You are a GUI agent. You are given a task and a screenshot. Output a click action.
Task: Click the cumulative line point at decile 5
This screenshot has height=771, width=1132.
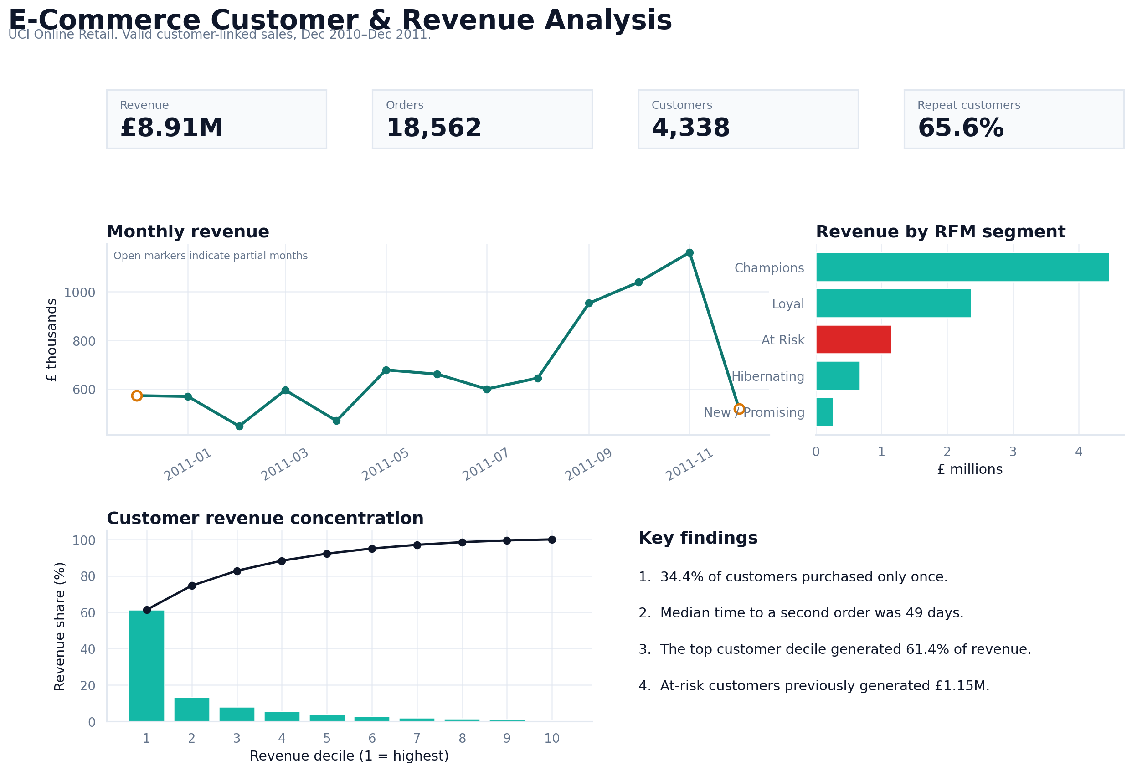coord(327,554)
